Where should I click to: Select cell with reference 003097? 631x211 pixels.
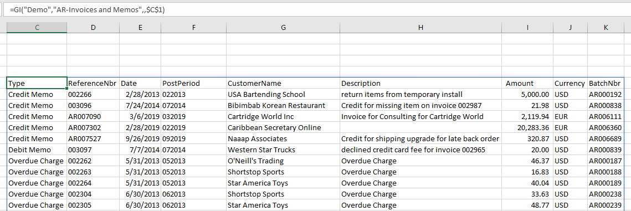[94, 150]
